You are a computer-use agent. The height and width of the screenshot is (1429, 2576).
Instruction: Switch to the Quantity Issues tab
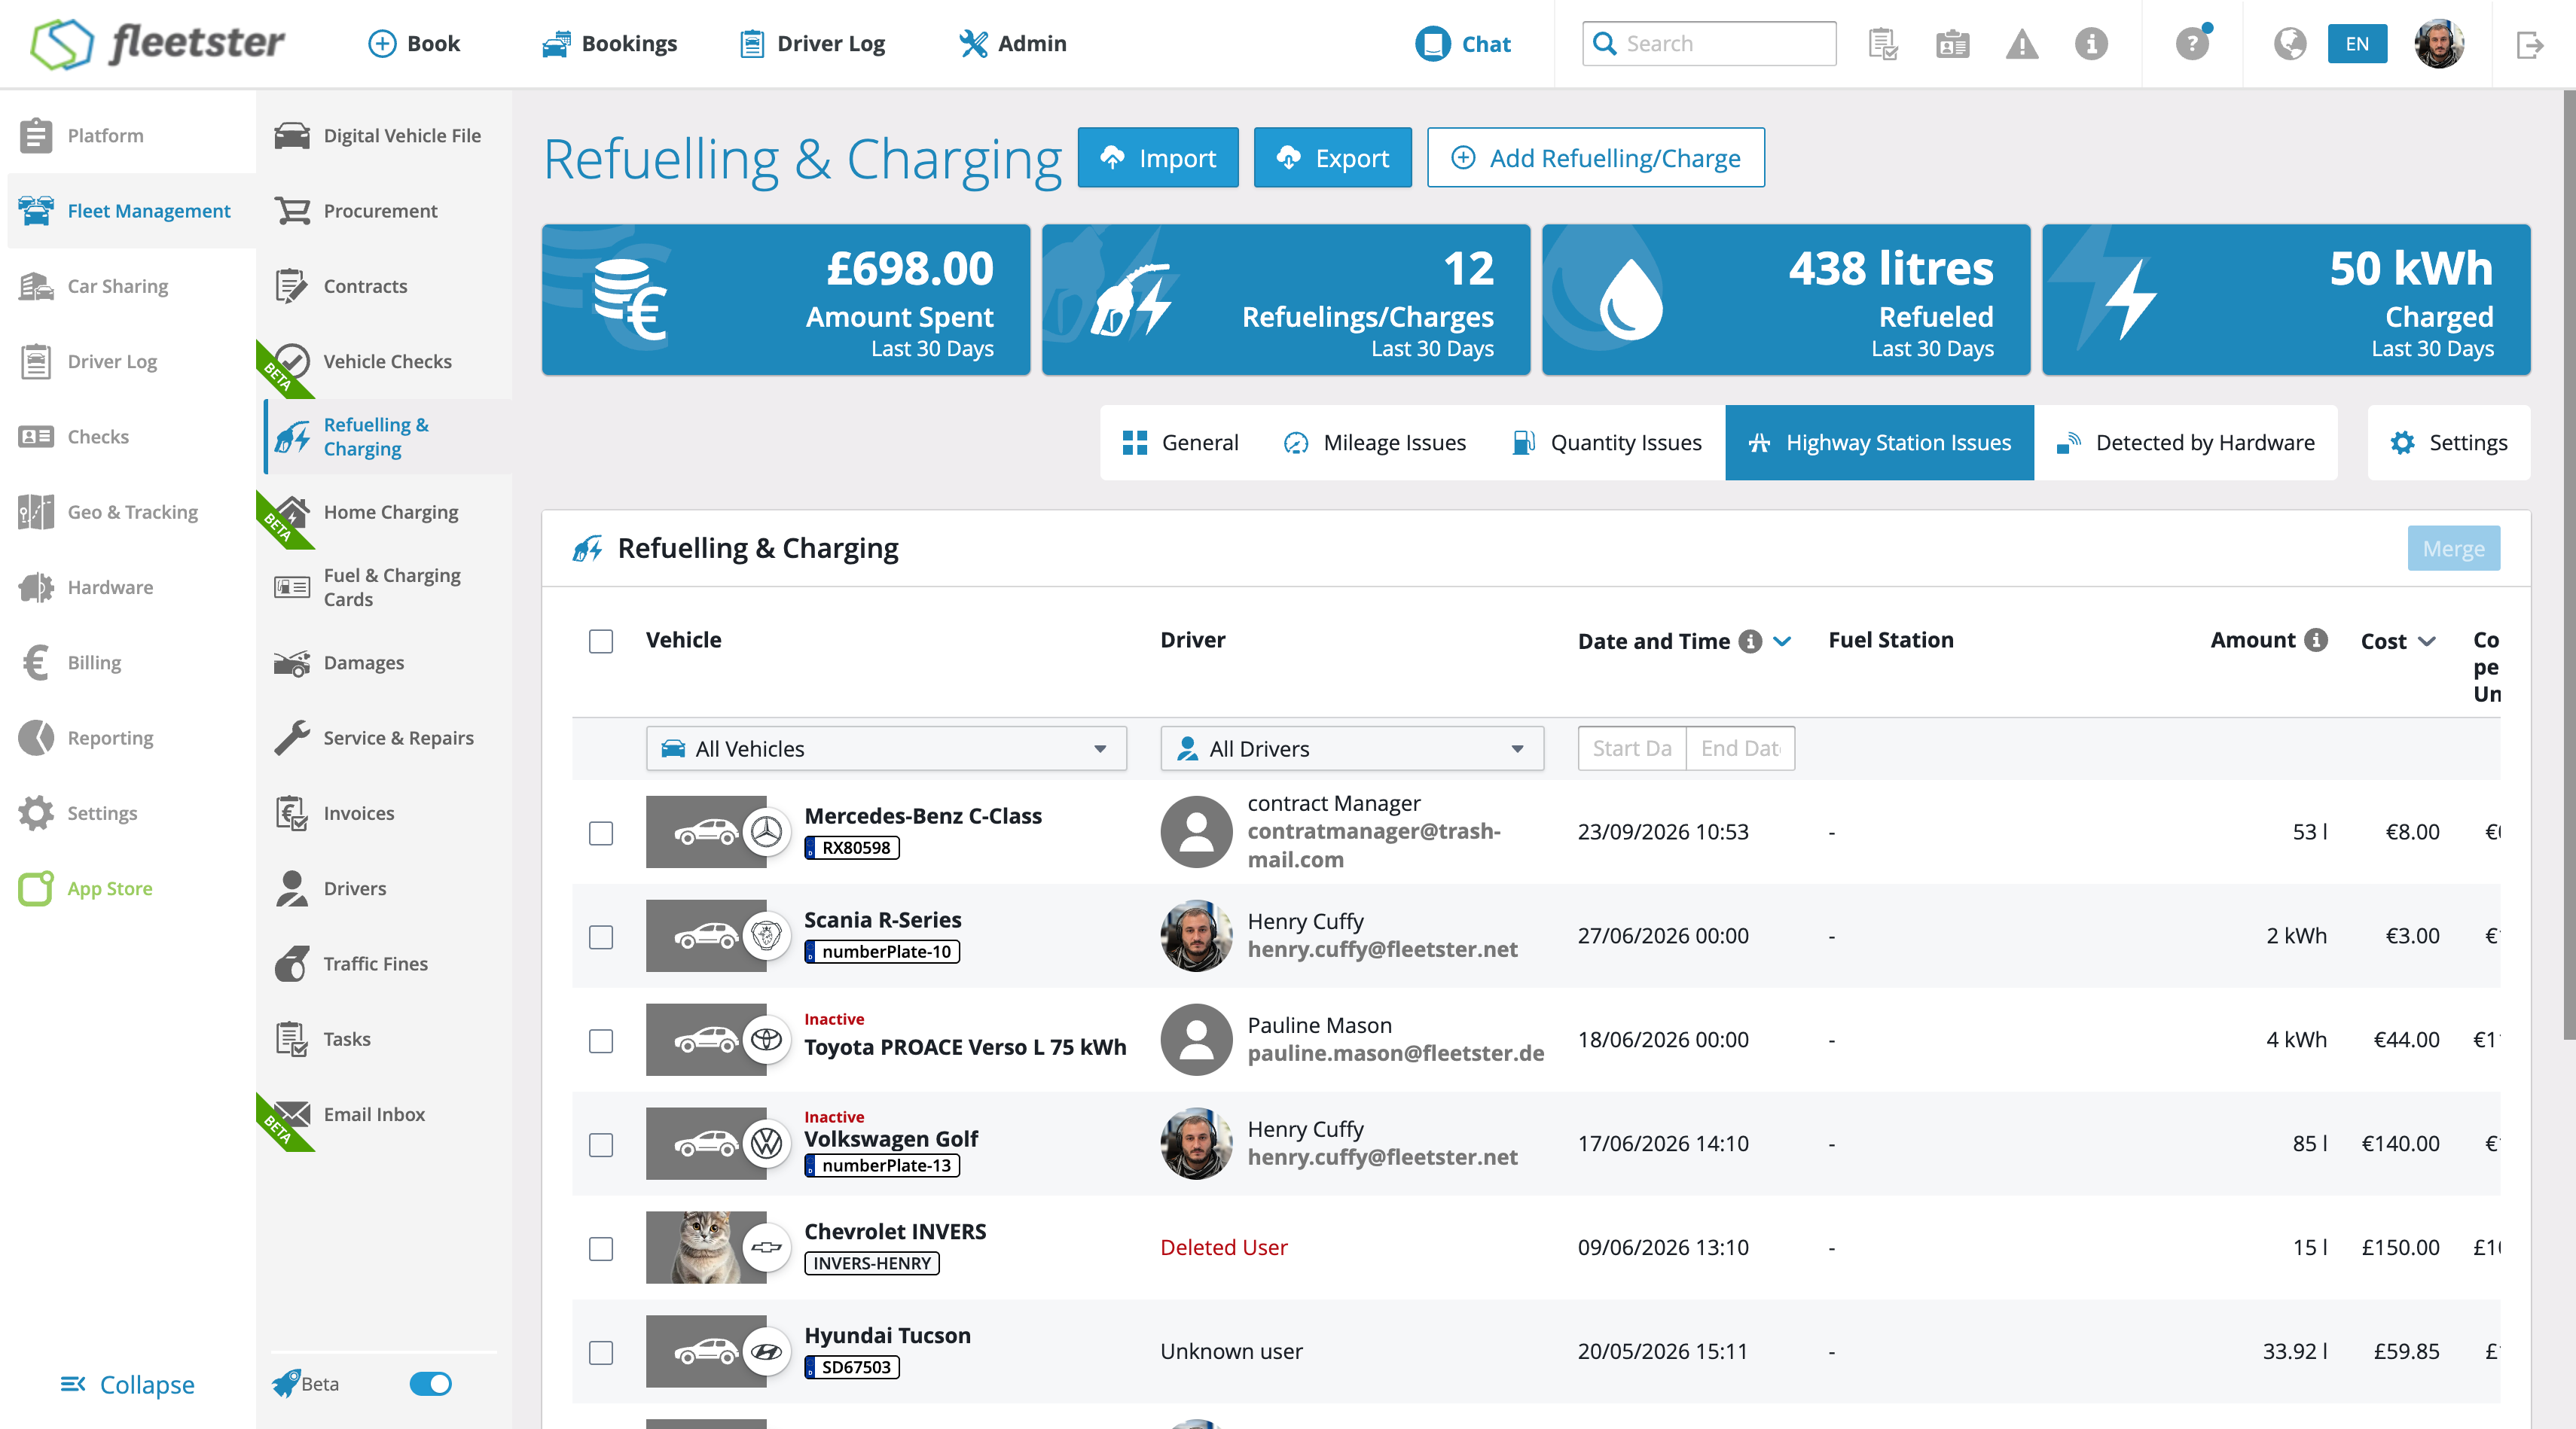tap(1607, 443)
